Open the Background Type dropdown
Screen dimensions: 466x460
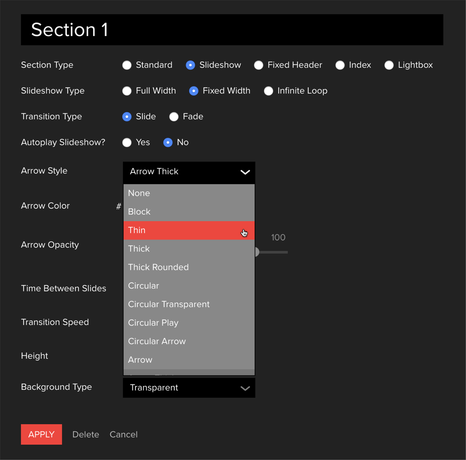coord(189,388)
